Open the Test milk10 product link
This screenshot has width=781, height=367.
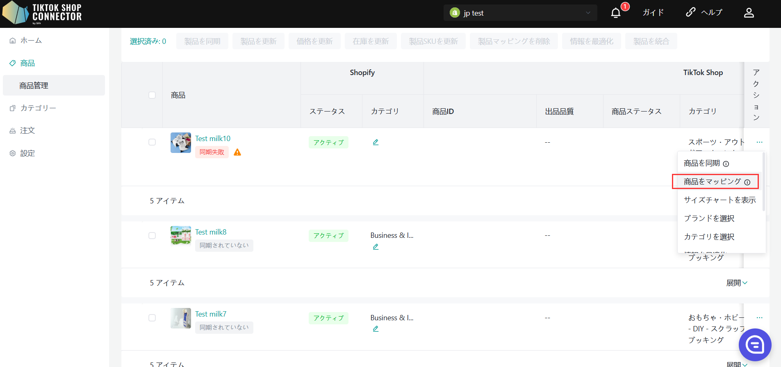(x=213, y=139)
